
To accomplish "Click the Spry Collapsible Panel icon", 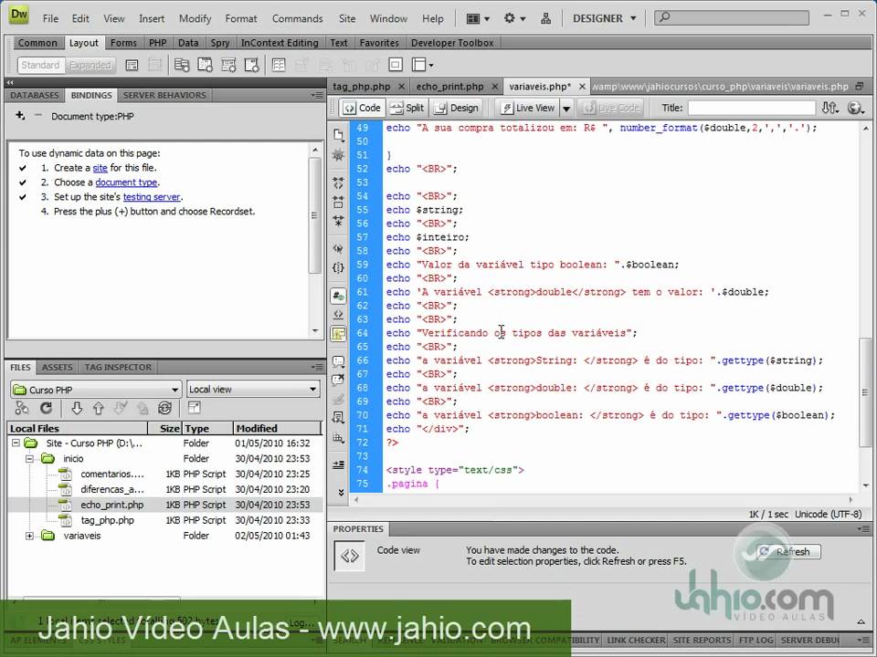I will [252, 65].
